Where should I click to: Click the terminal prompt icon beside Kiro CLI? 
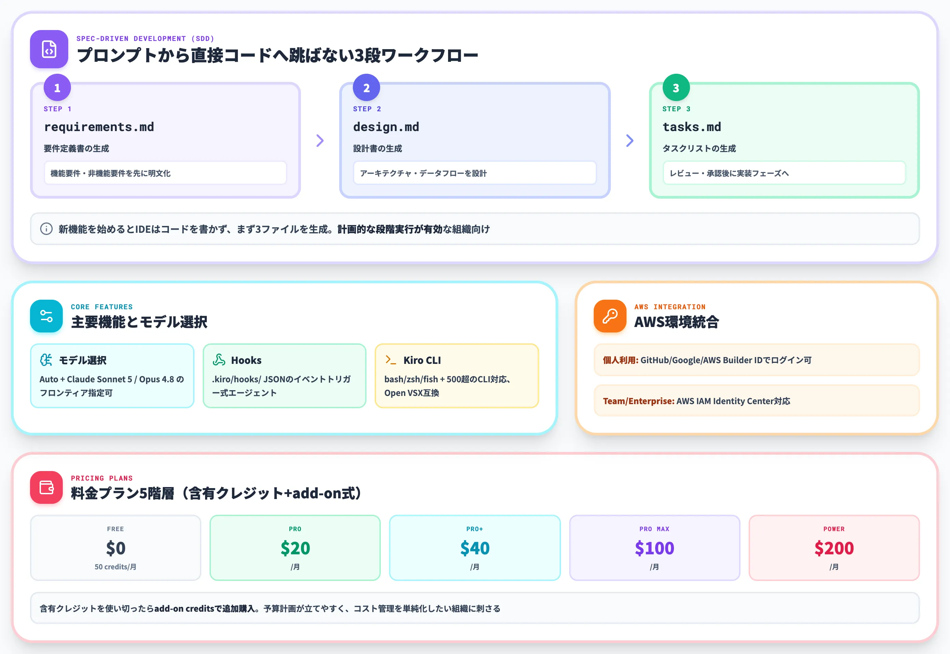pos(390,360)
